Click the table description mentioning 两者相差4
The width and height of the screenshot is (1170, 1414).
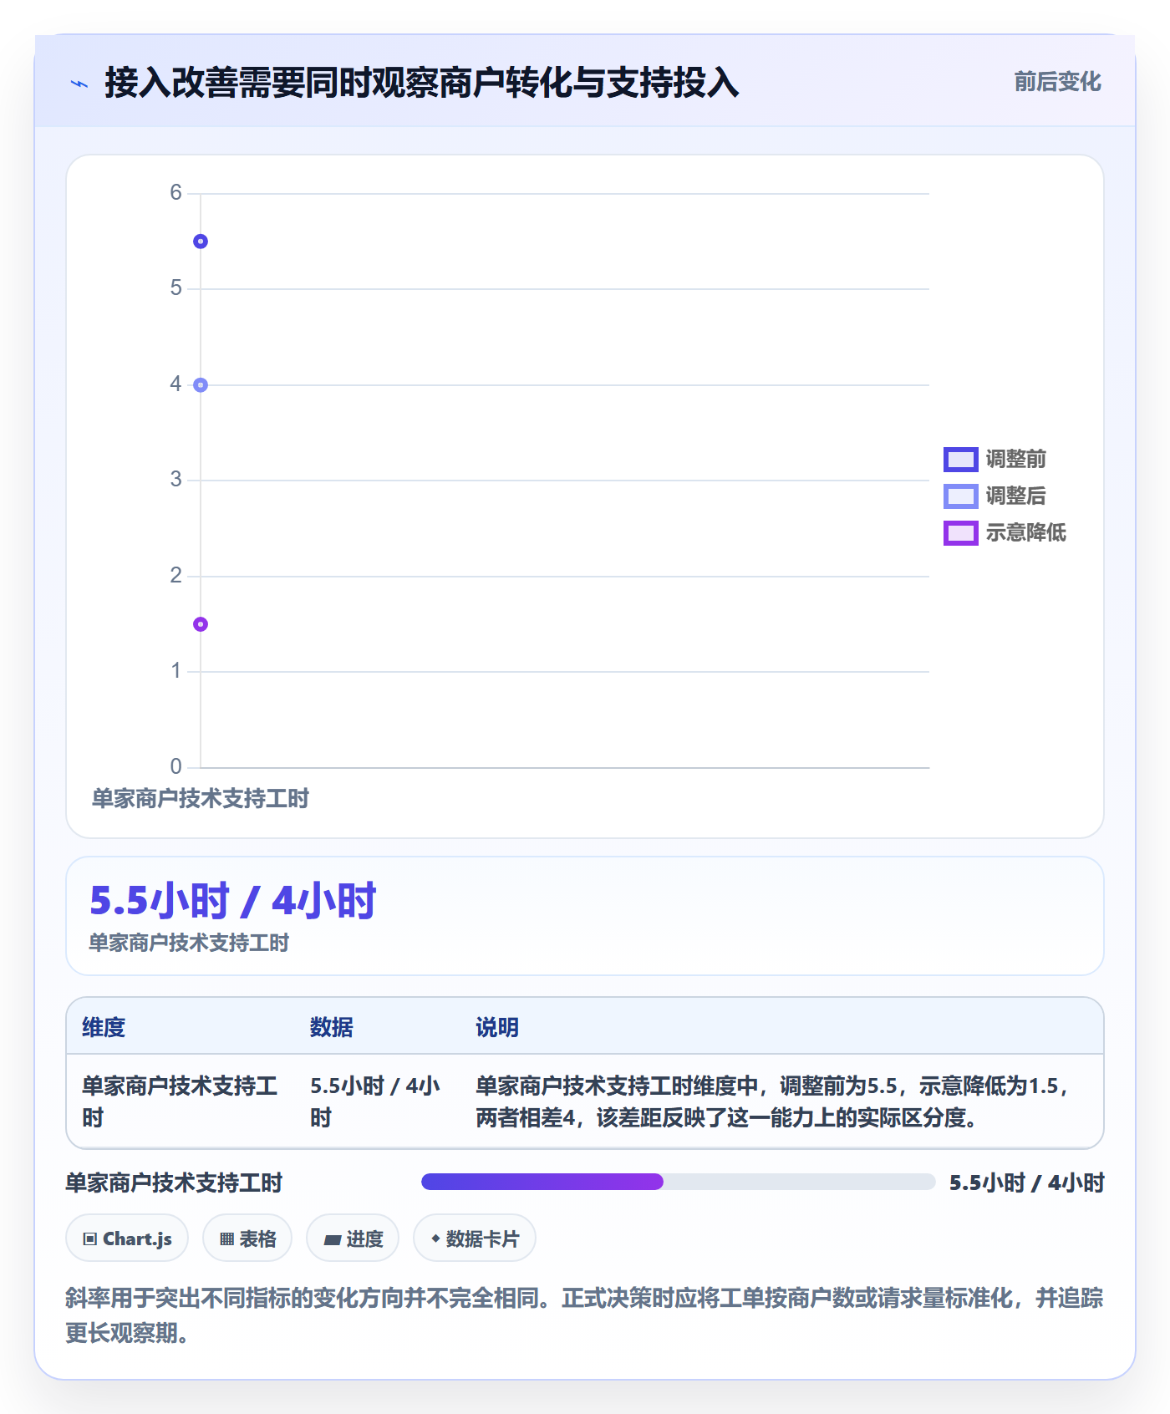(x=773, y=1101)
